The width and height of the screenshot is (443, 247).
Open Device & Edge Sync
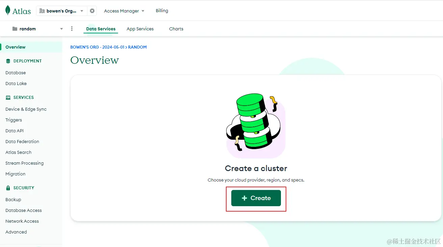(x=26, y=109)
